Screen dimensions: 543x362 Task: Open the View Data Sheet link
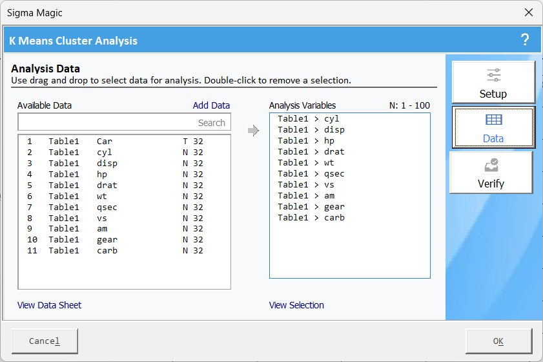pyautogui.click(x=50, y=305)
